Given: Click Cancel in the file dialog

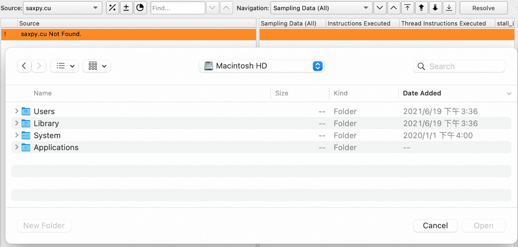Looking at the screenshot, I should click(435, 225).
